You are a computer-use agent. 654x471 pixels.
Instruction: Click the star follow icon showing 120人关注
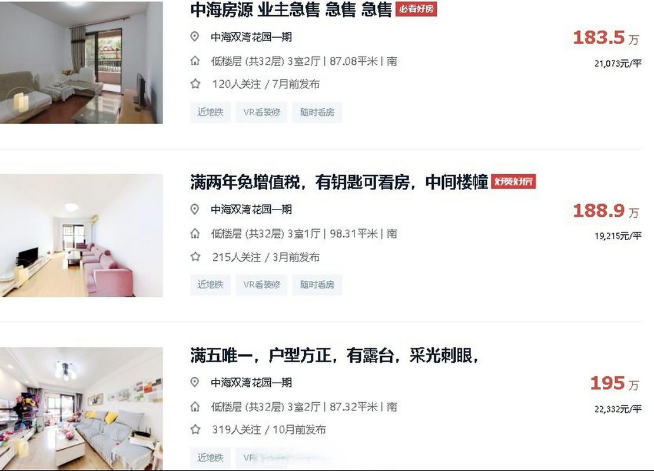pos(195,84)
